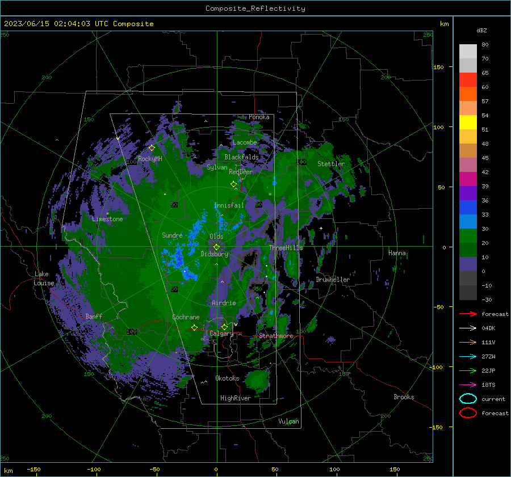Select the RedDeer label

241,172
